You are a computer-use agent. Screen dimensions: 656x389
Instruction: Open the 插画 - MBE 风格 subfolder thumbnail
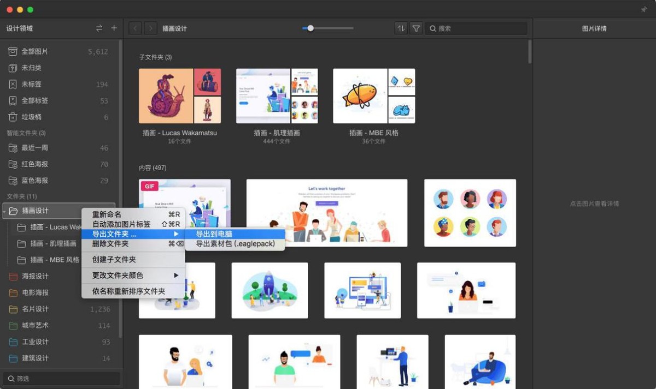coord(373,95)
